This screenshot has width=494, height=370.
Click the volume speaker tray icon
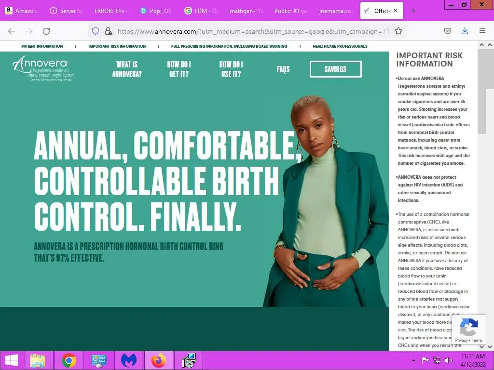click(448, 360)
